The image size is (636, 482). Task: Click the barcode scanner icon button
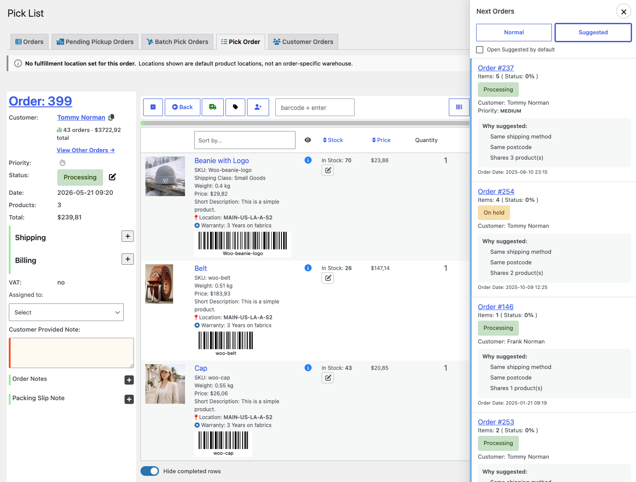pos(459,107)
